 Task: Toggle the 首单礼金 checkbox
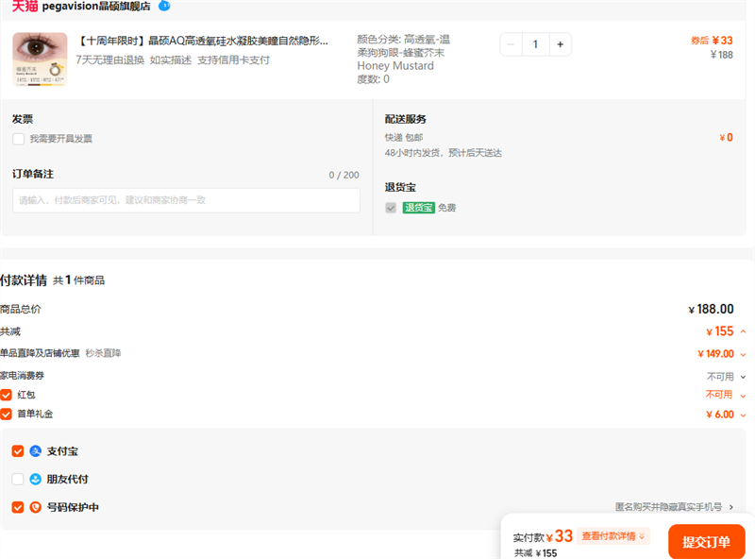(x=6, y=414)
